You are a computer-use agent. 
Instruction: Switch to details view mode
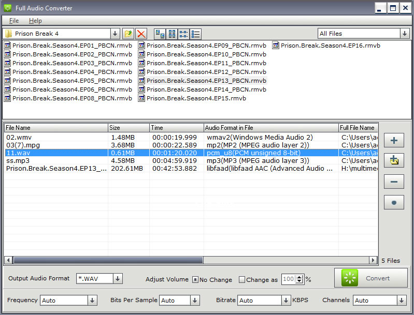pyautogui.click(x=196, y=34)
